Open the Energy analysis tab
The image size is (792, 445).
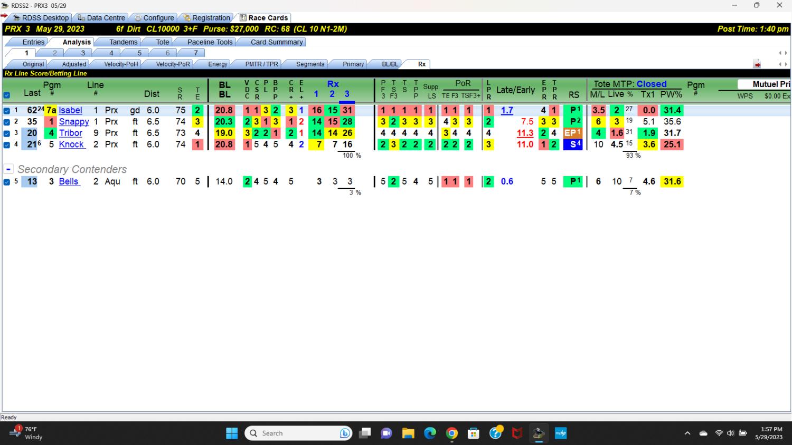point(217,64)
